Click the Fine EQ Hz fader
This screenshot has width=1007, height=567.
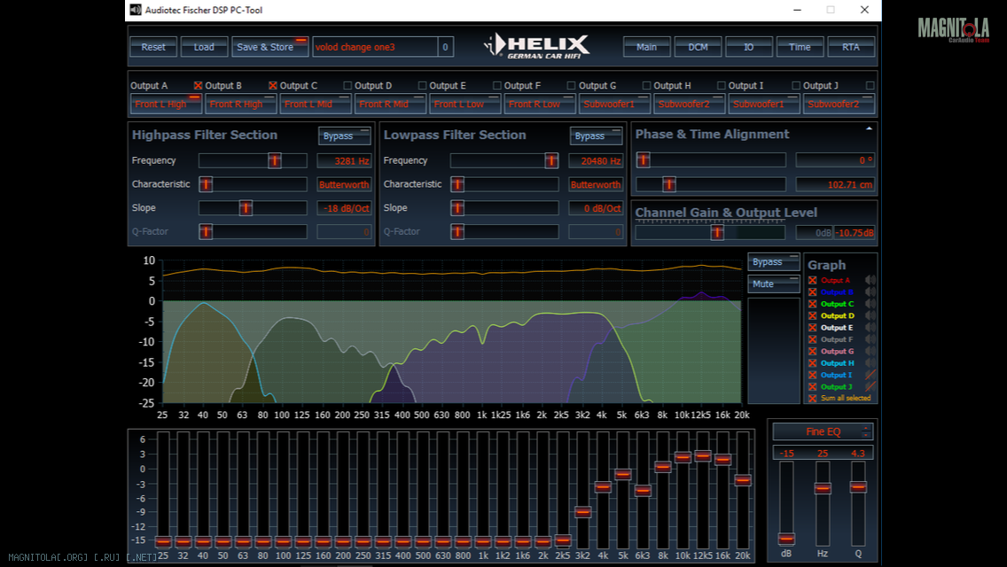click(823, 488)
